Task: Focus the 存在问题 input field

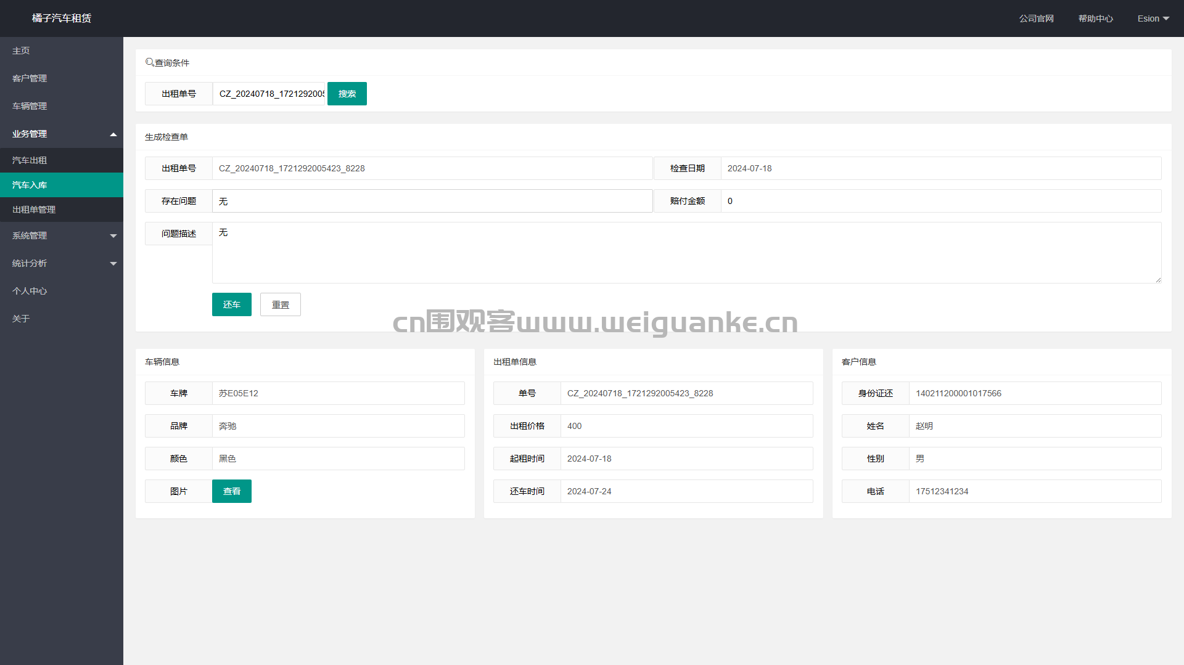Action: [x=432, y=201]
